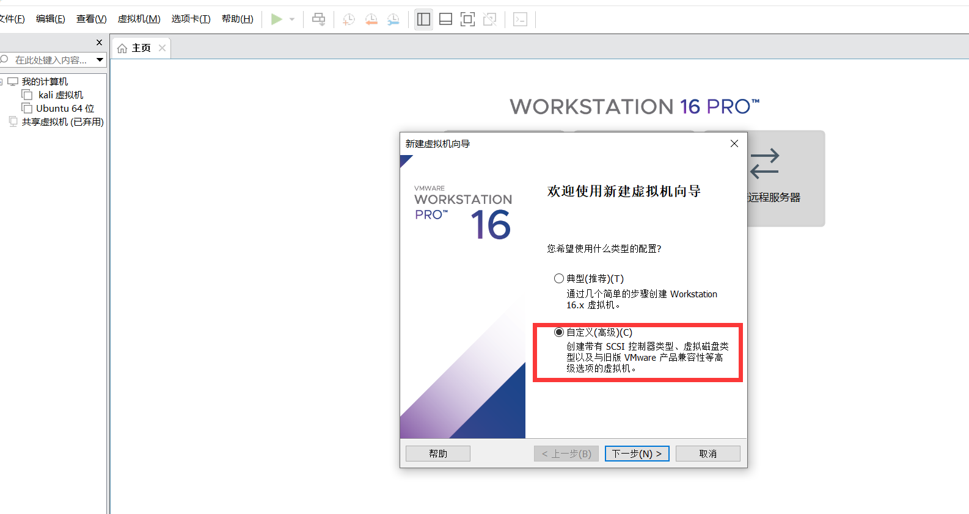Click the send Ctrl+Alt+Del toolbar icon
The height and width of the screenshot is (514, 969).
point(318,19)
